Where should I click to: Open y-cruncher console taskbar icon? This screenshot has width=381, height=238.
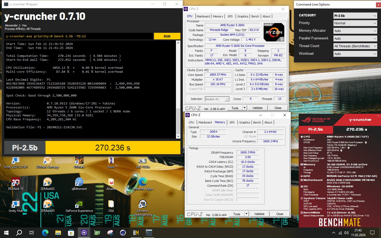point(149,233)
